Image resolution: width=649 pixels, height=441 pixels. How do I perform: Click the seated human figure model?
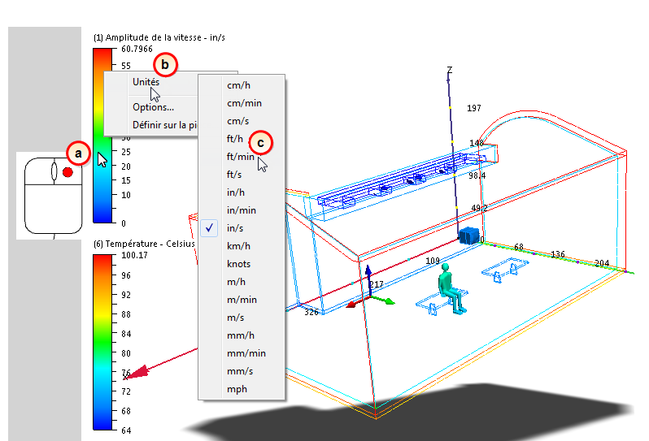tap(451, 288)
